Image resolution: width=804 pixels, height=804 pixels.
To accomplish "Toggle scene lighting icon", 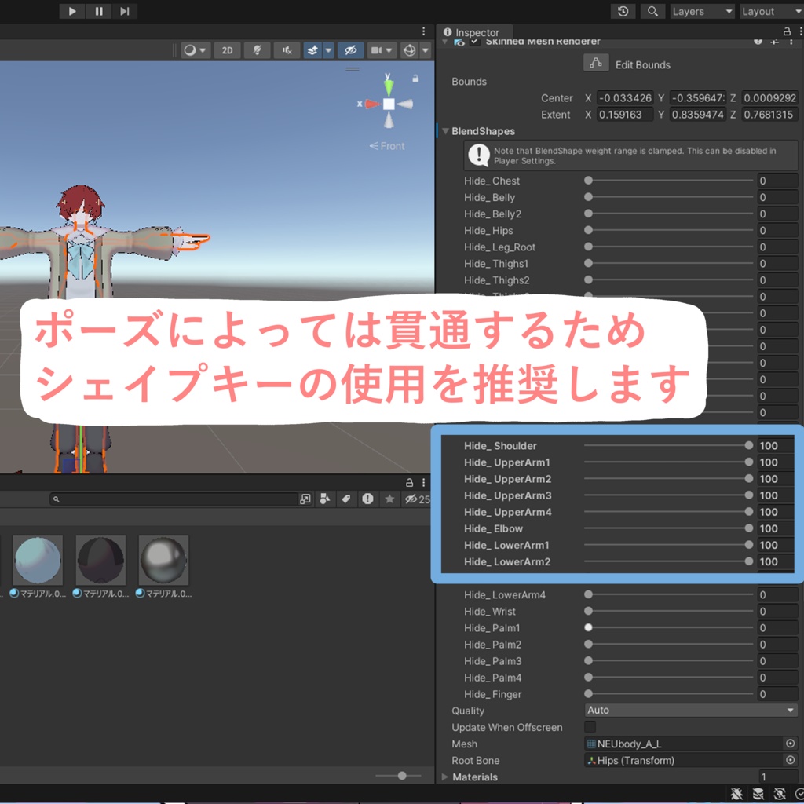I will [x=257, y=50].
